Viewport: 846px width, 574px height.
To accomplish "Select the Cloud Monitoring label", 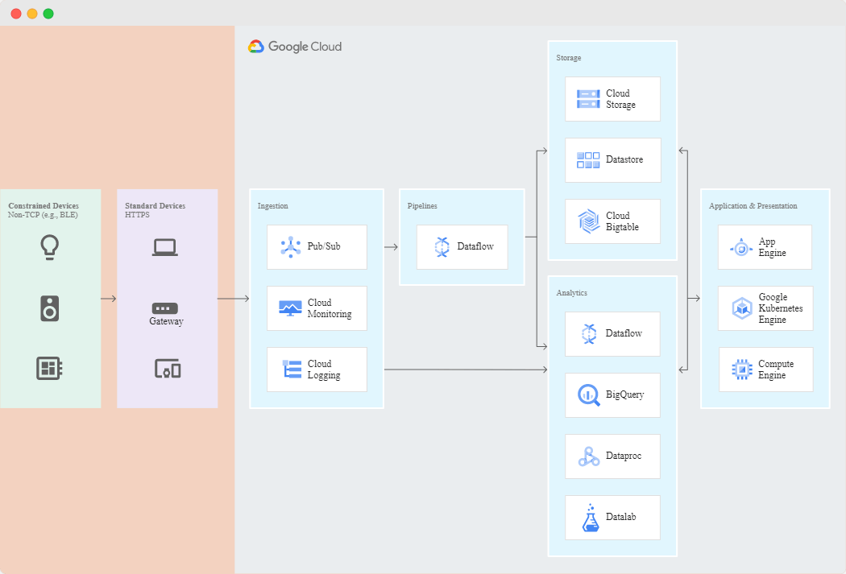I will click(x=329, y=308).
